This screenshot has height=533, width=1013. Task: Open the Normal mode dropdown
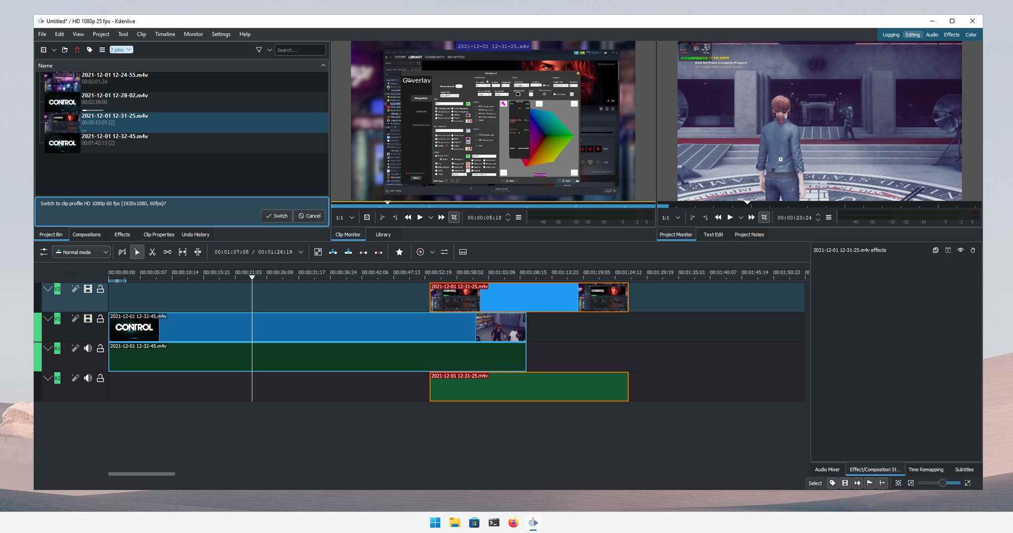(x=81, y=252)
